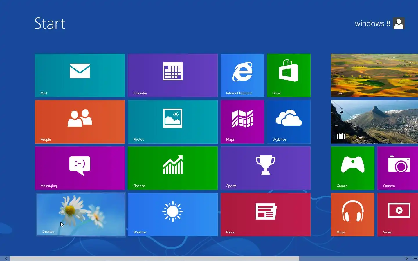Click the right scrollbar arrow

point(406,258)
